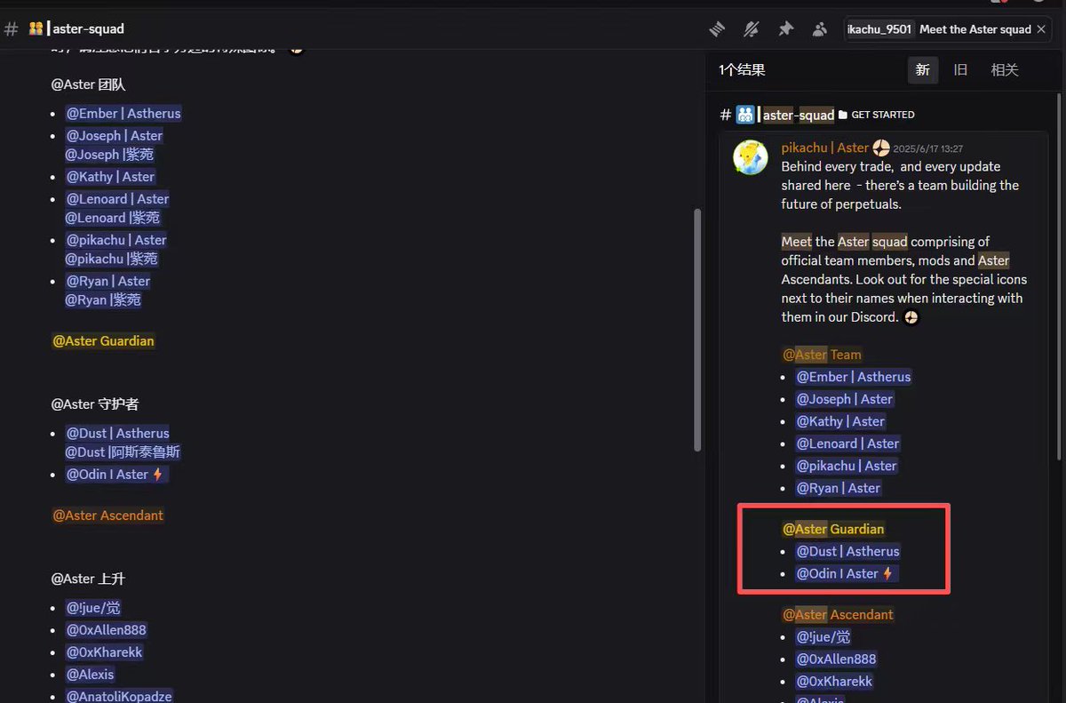Click the lightning emoji after Odin in left chat
The height and width of the screenshot is (703, 1066).
(158, 474)
